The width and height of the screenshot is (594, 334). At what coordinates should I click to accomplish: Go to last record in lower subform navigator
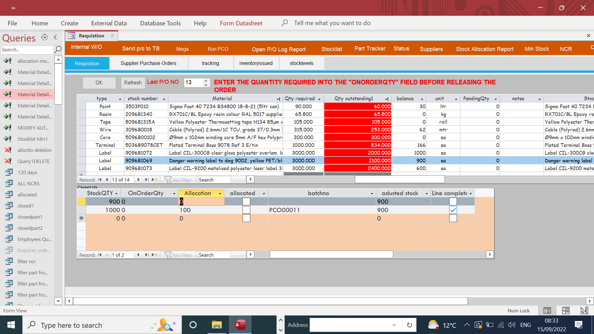(x=147, y=255)
